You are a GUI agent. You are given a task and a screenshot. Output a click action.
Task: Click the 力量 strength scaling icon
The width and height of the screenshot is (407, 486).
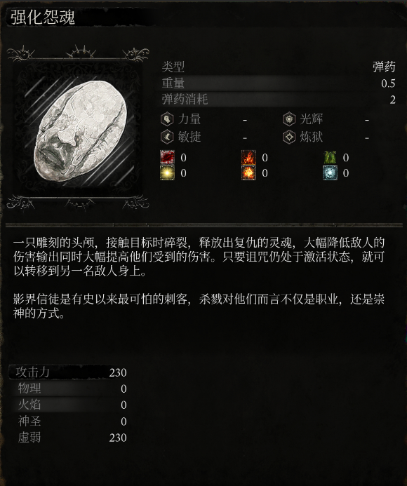pos(167,119)
